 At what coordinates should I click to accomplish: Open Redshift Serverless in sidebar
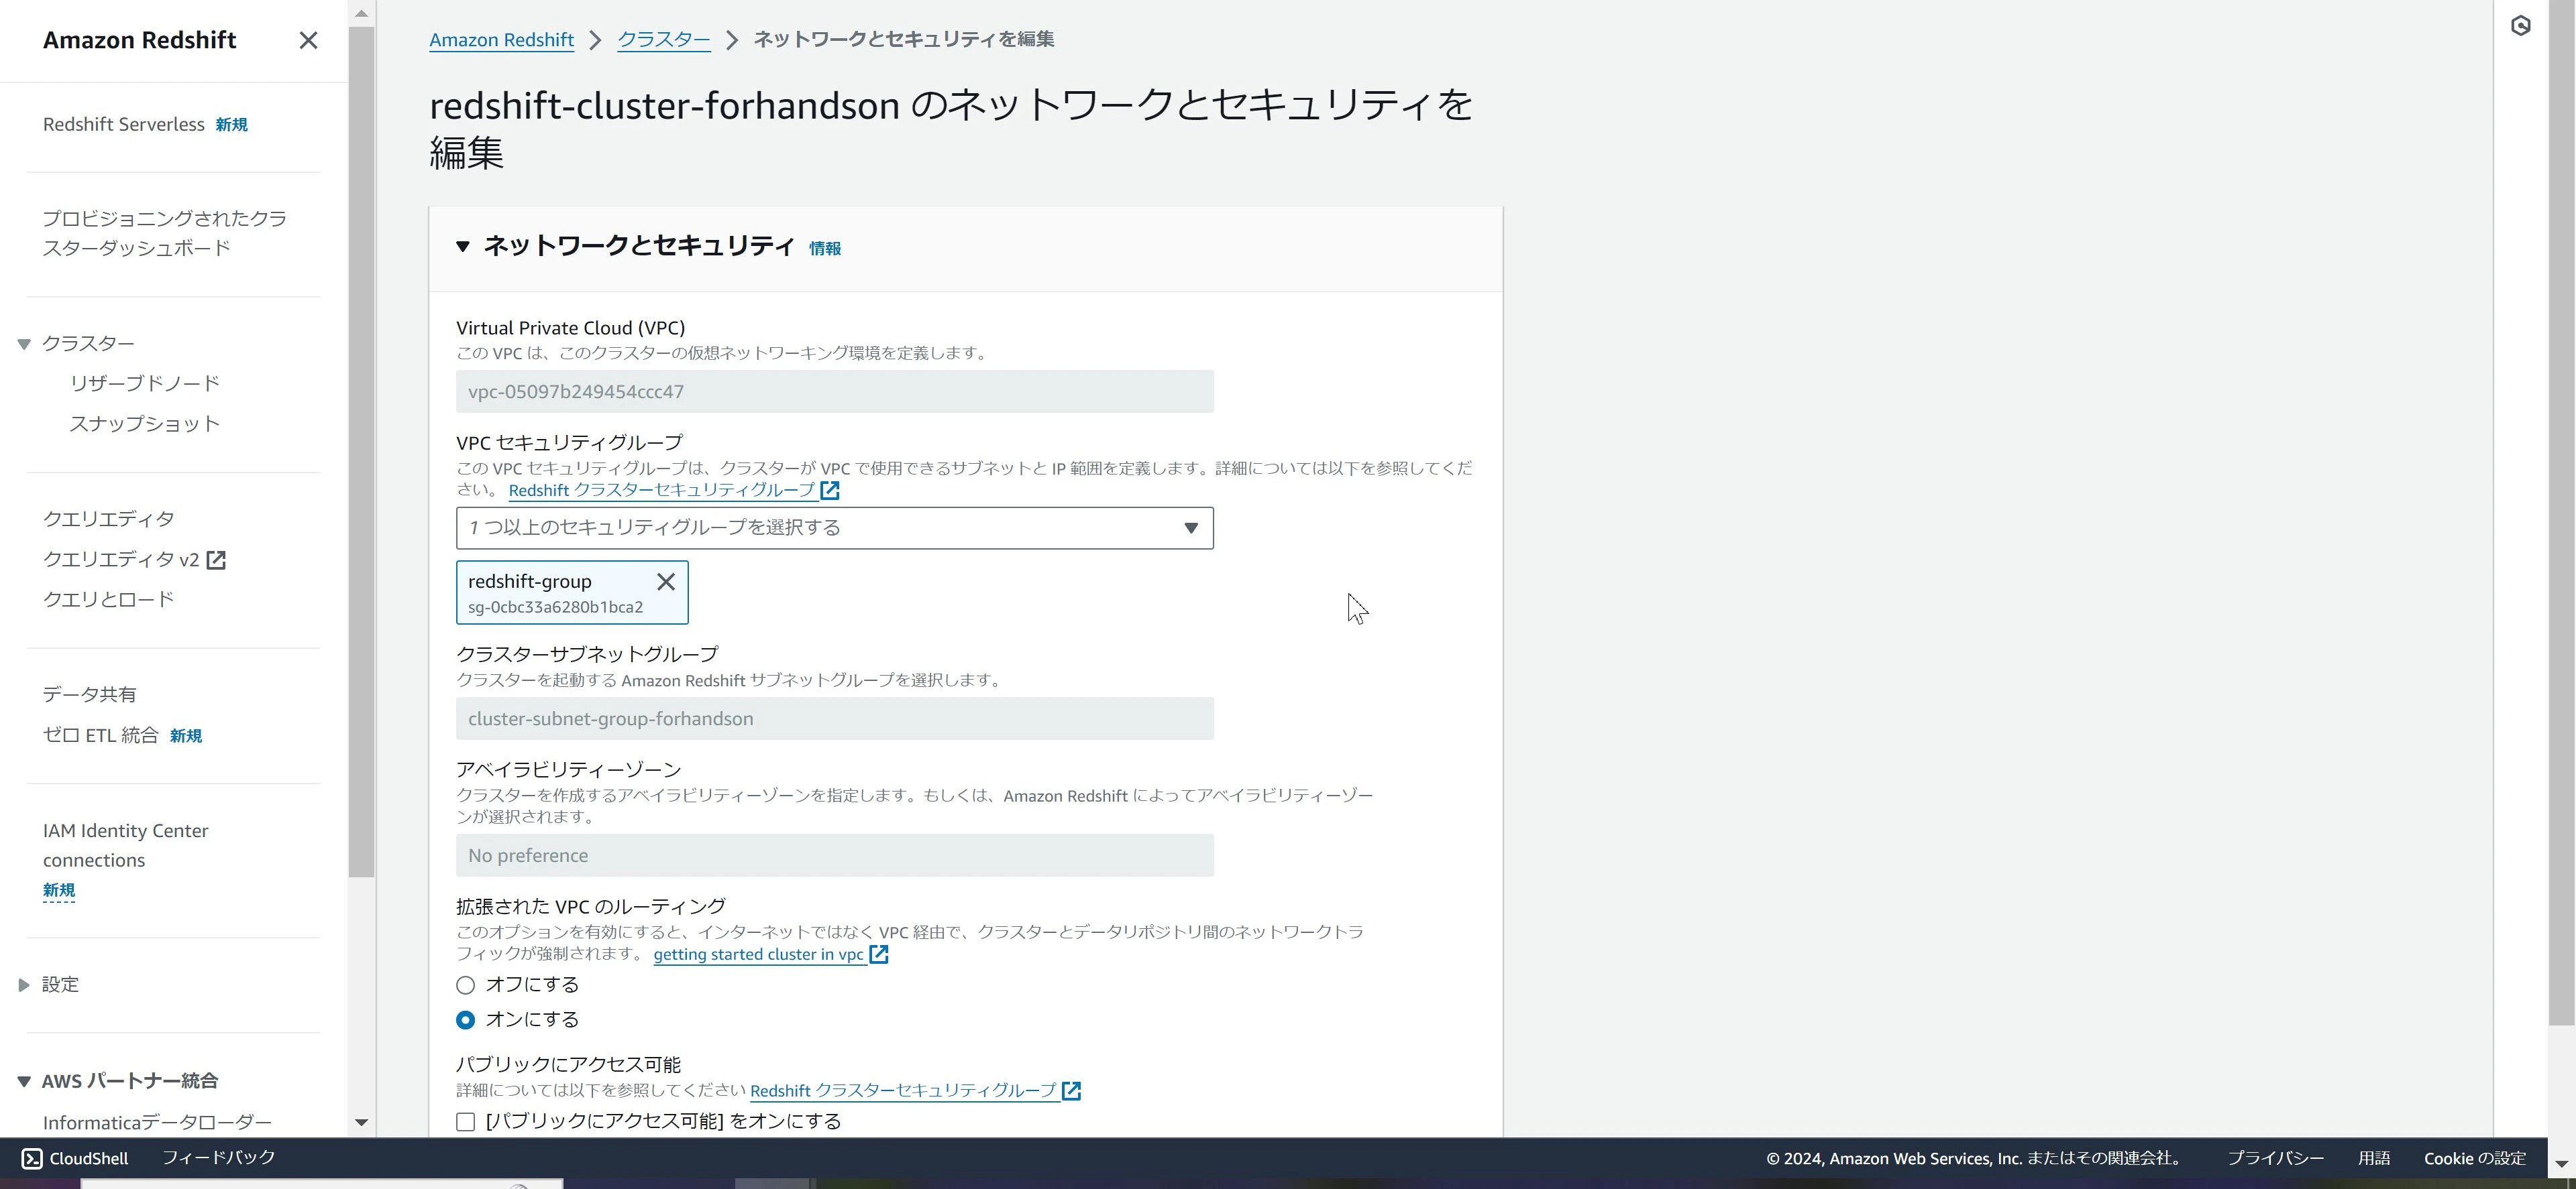coord(124,124)
